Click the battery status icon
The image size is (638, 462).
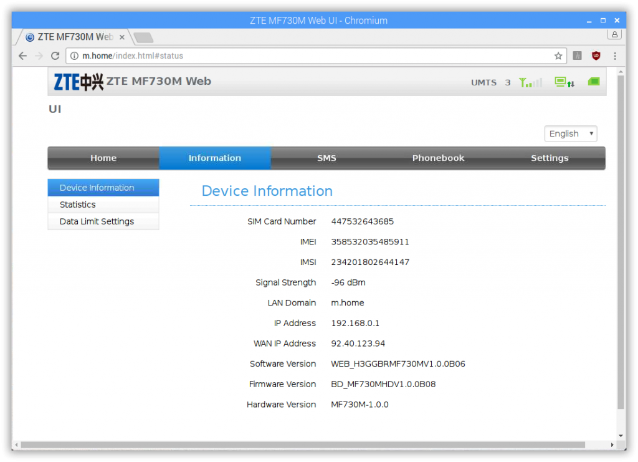click(593, 81)
